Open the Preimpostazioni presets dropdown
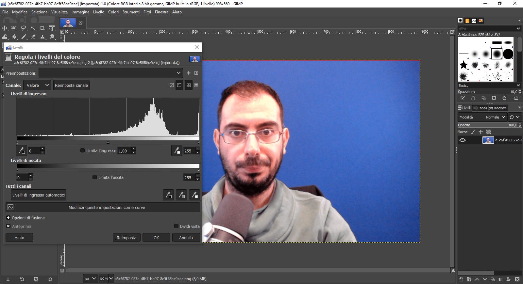523x284 pixels. coord(111,73)
